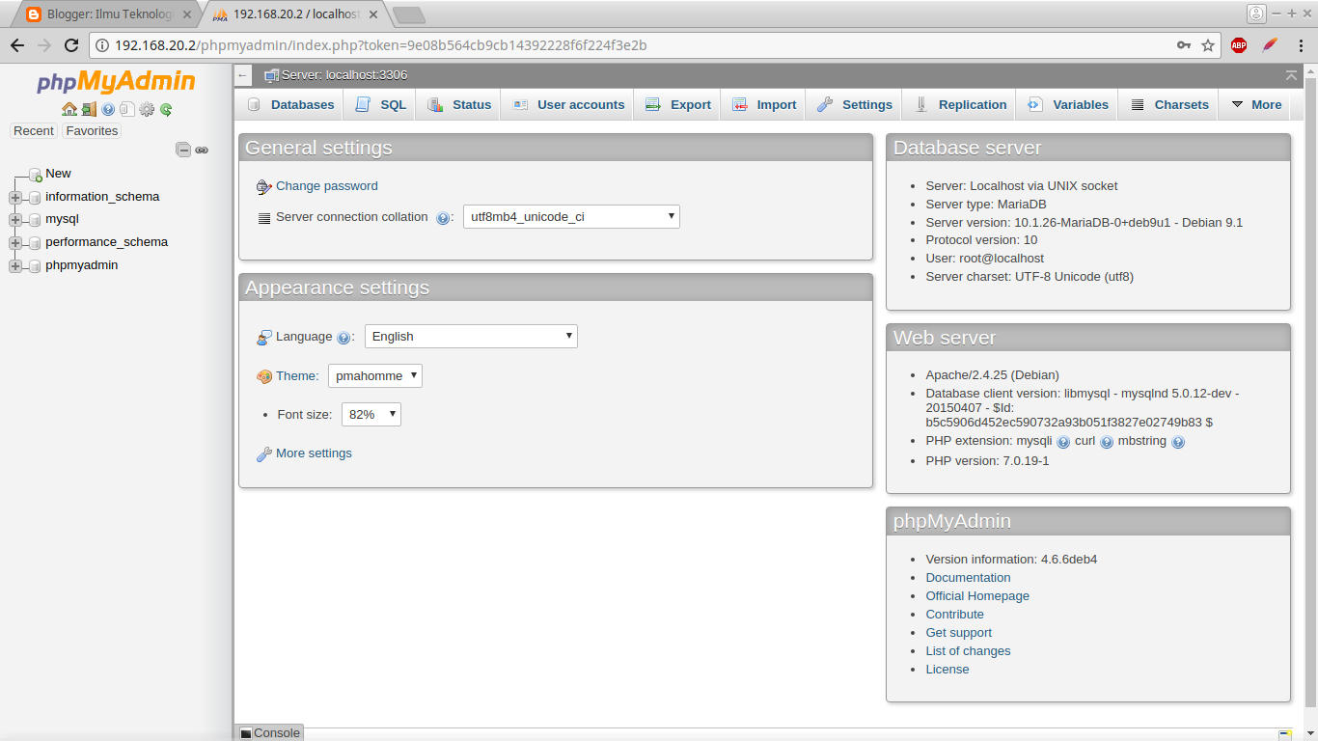Visit the Official Homepage link

tap(977, 596)
